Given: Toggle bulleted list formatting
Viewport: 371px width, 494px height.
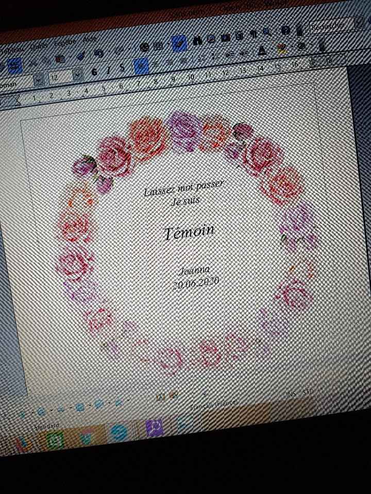Looking at the screenshot, I should pos(216,56).
